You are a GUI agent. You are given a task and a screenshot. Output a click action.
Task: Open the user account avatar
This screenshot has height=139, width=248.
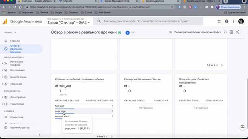point(241,21)
